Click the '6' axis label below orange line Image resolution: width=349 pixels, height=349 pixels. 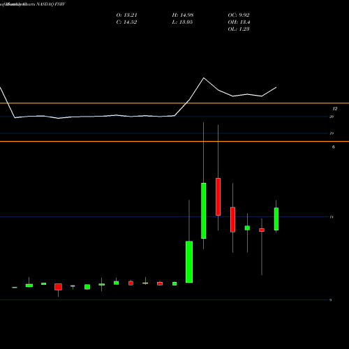tap(334, 147)
